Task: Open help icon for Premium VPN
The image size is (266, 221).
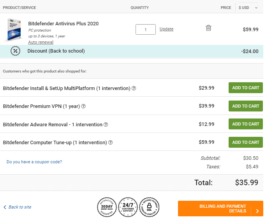Action: pyautogui.click(x=83, y=106)
